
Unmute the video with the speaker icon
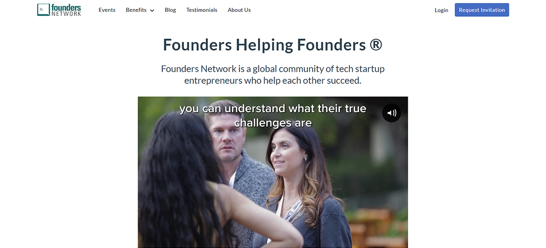click(391, 113)
